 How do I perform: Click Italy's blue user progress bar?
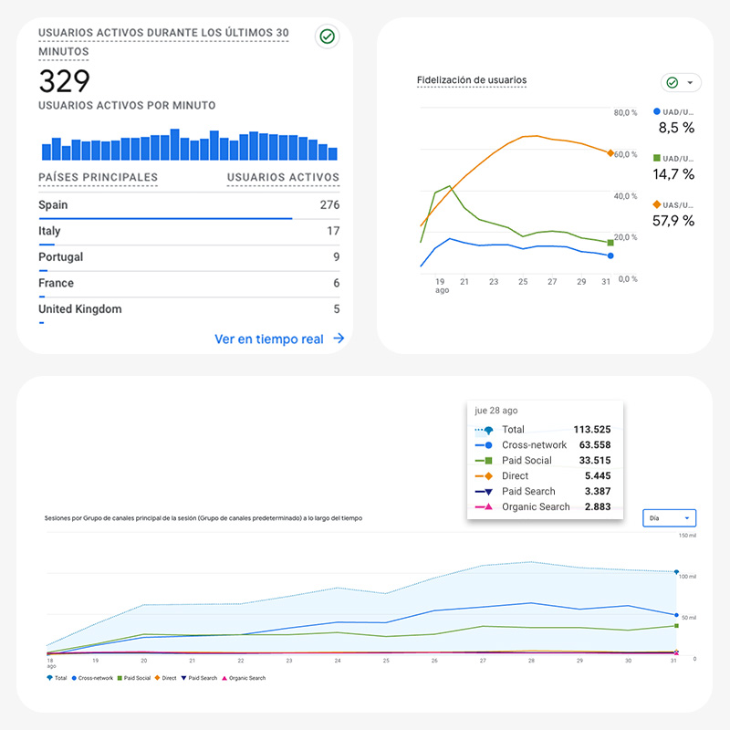(47, 245)
